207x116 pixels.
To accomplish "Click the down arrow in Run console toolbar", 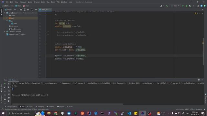I will 9,87.
